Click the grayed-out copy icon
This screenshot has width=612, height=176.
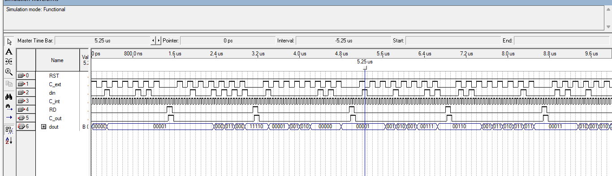(x=9, y=84)
